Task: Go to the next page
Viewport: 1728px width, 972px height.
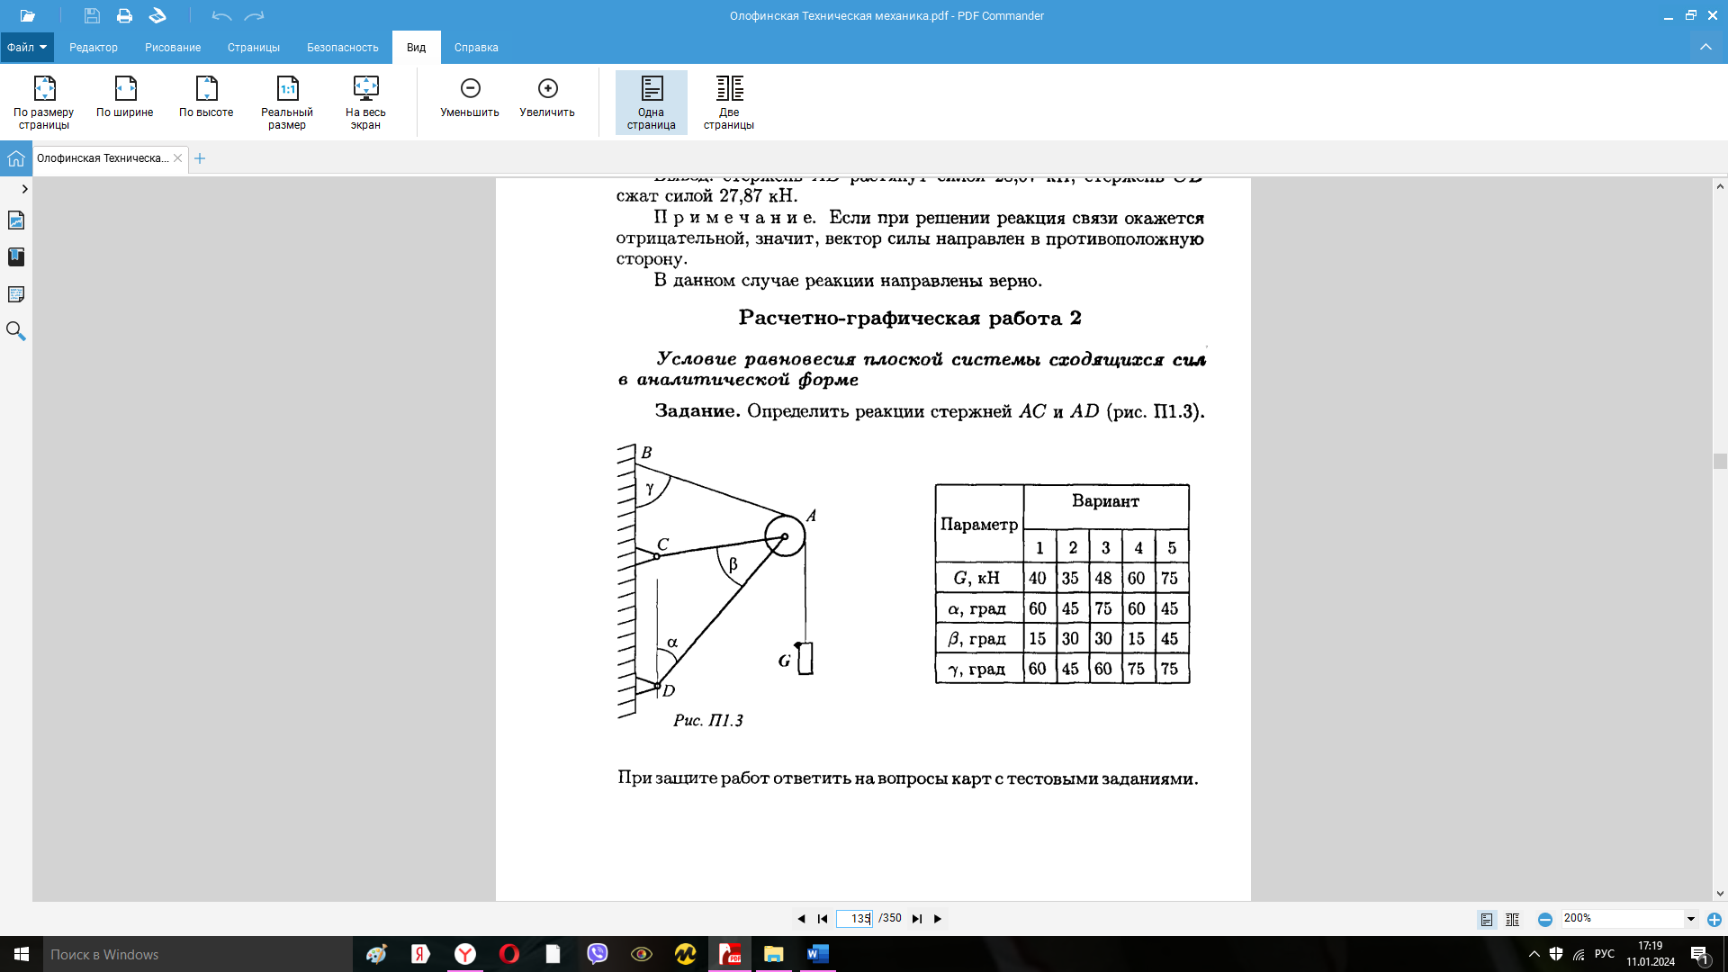Action: click(938, 919)
